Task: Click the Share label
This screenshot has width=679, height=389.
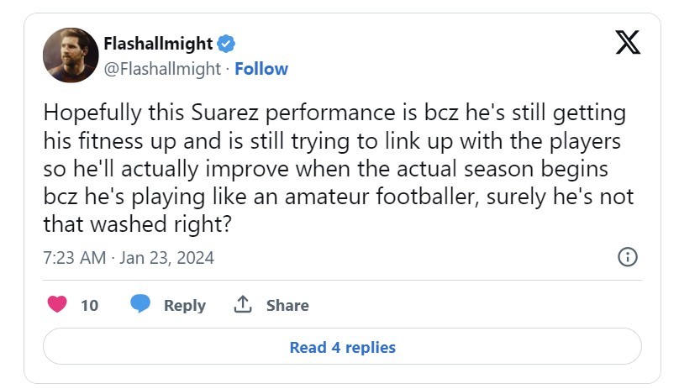Action: point(287,305)
